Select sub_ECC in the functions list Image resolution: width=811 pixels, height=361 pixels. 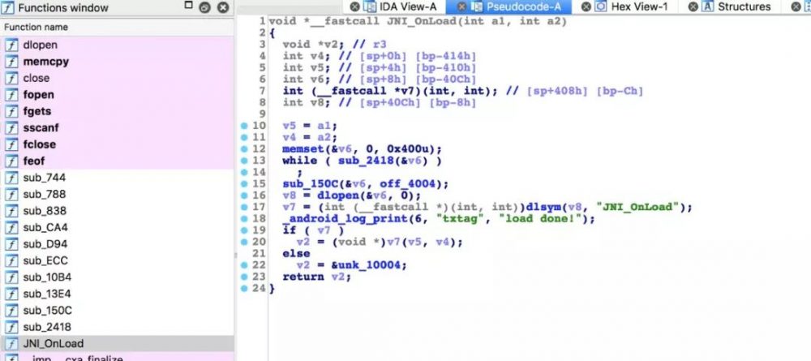click(117, 260)
